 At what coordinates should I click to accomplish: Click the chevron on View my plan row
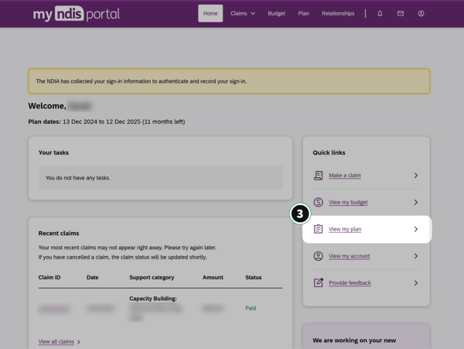416,229
